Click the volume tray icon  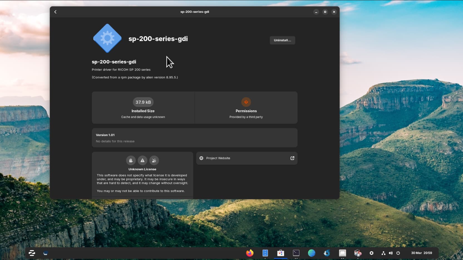[391, 253]
